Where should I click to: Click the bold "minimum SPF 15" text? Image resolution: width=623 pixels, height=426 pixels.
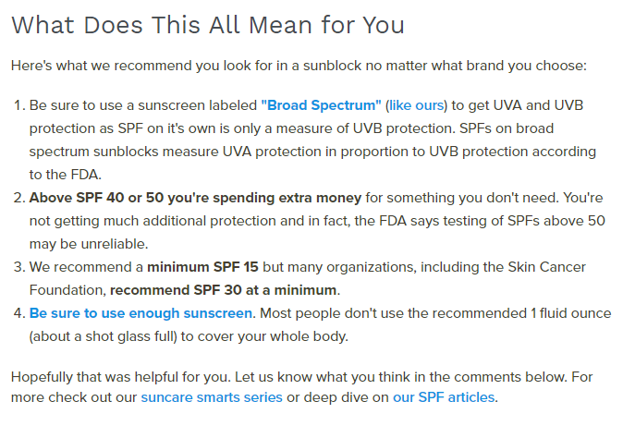(202, 267)
